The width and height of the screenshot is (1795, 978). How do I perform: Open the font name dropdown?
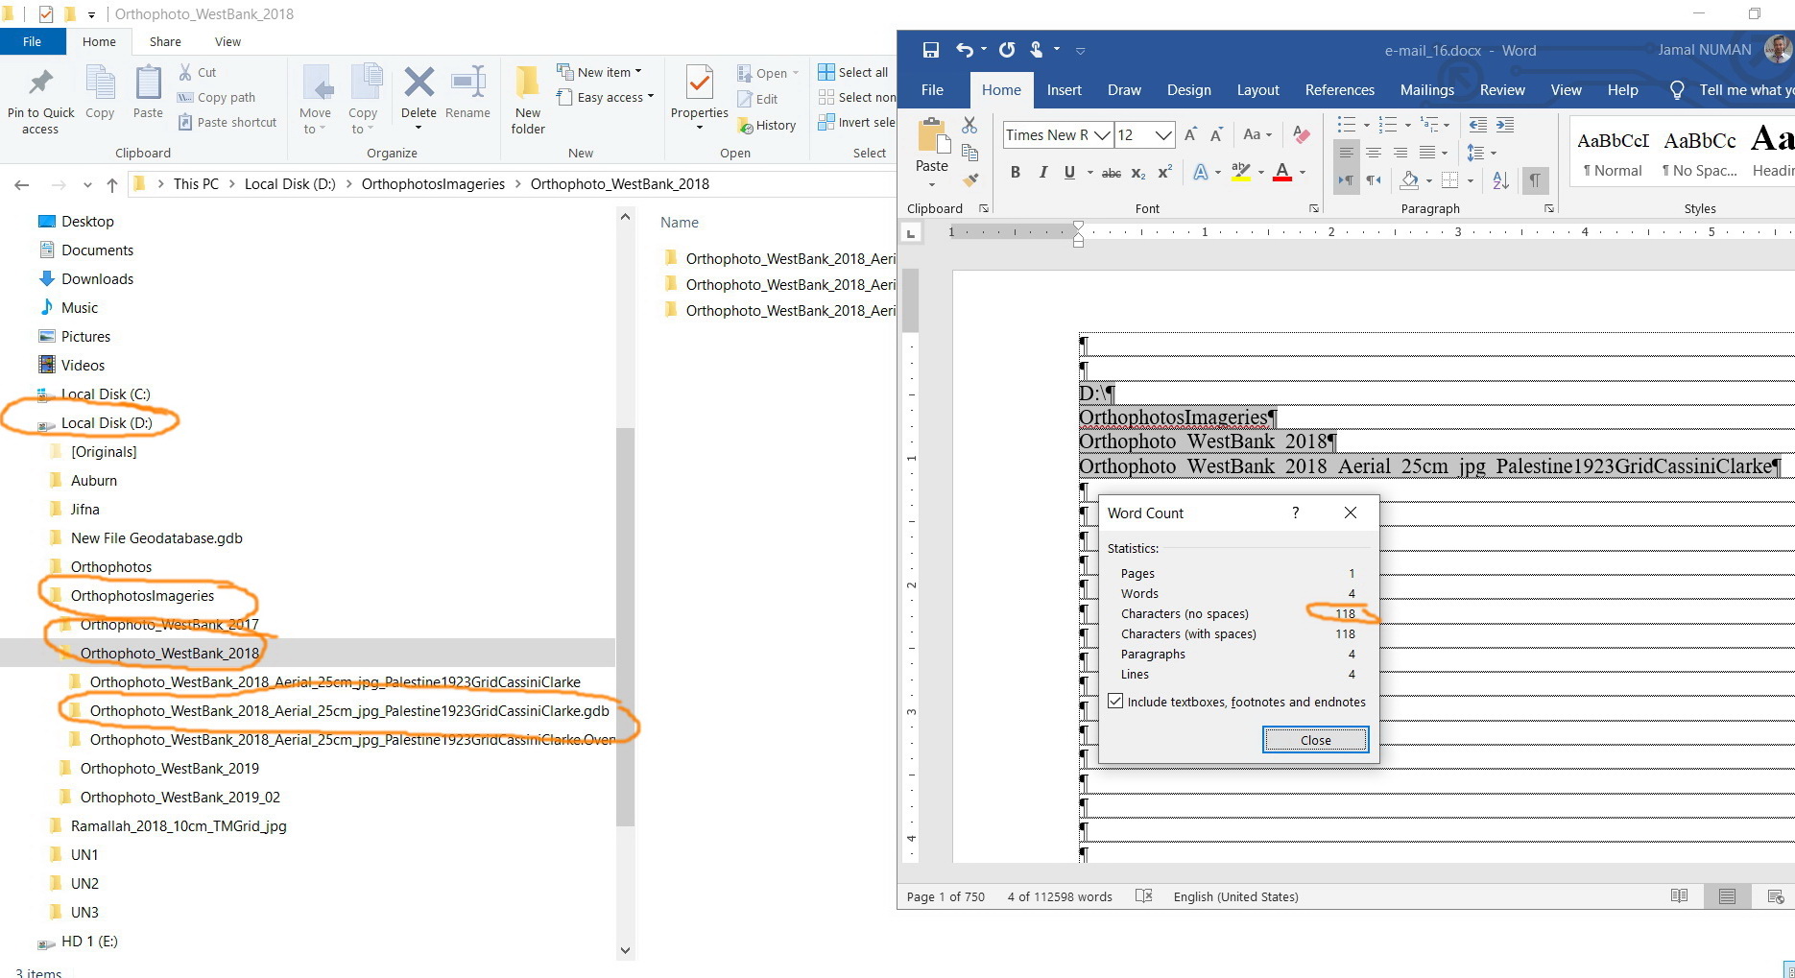click(1102, 135)
